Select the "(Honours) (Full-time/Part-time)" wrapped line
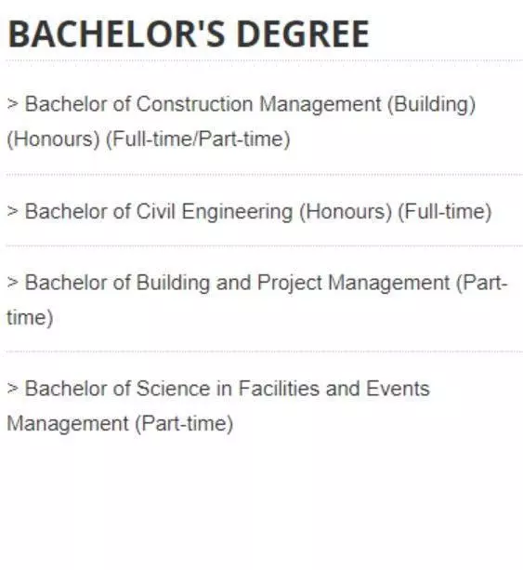 click(x=149, y=139)
